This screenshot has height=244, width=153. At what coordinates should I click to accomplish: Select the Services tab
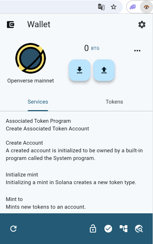(38, 102)
